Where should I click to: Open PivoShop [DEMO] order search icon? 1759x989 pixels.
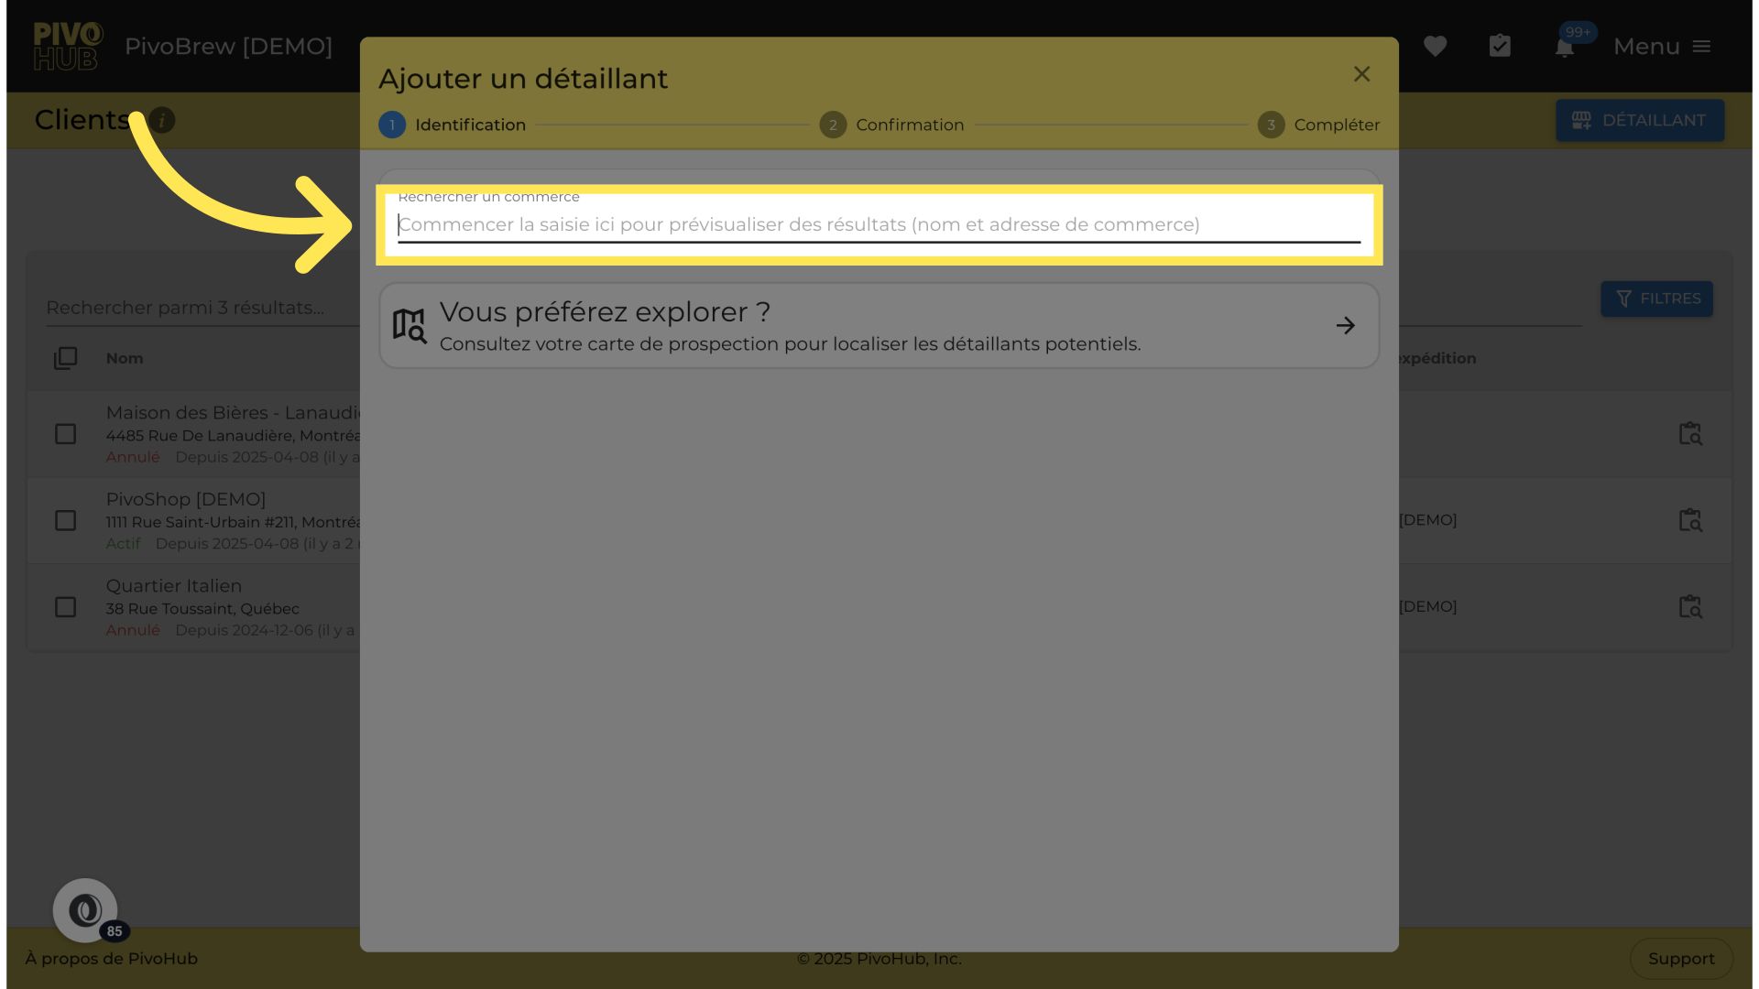pyautogui.click(x=1690, y=521)
